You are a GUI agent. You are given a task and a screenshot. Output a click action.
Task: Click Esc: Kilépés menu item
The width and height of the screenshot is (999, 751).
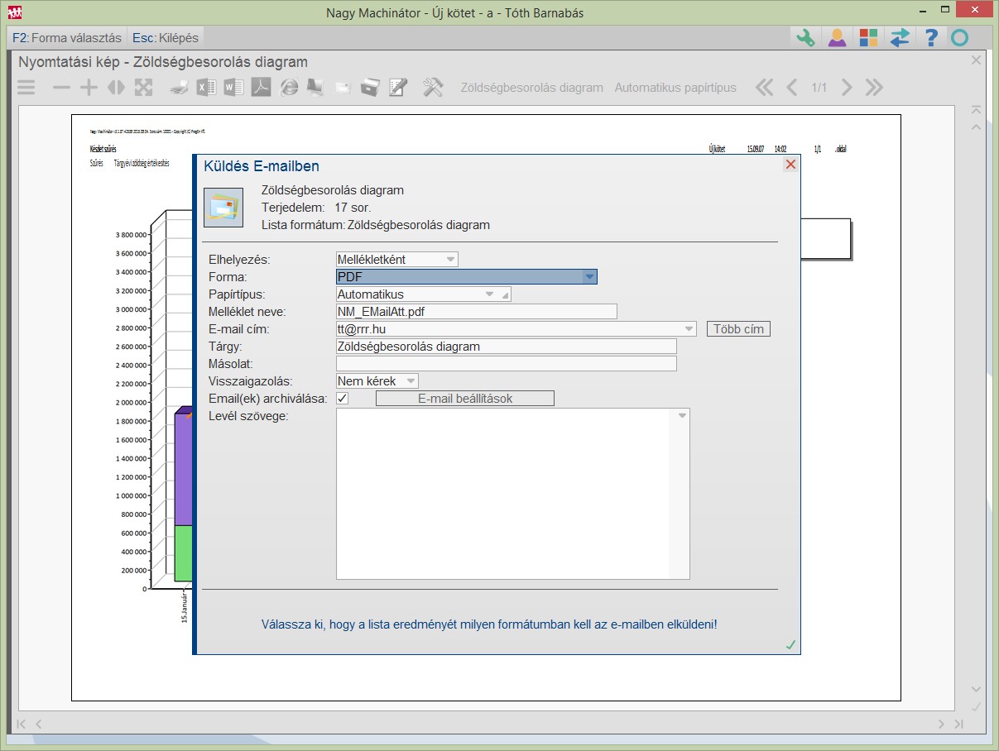(x=166, y=38)
